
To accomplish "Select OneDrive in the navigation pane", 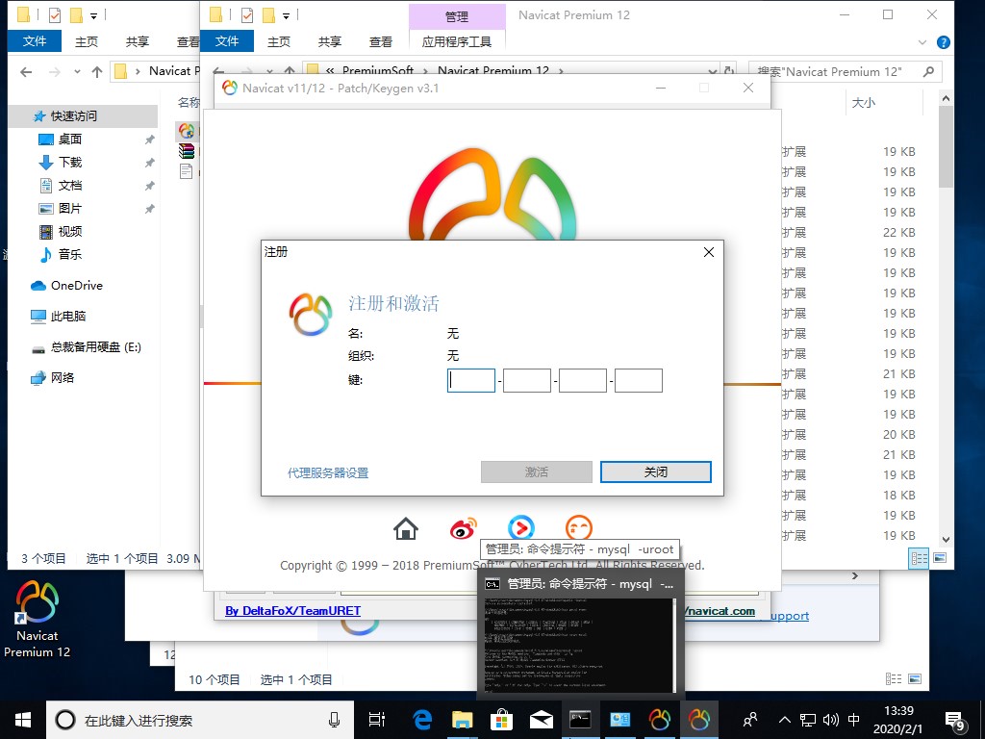I will (x=76, y=285).
